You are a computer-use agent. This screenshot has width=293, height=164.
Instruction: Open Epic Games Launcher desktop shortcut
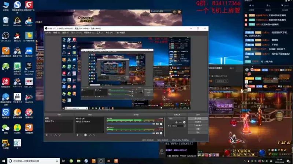click(x=29, y=69)
